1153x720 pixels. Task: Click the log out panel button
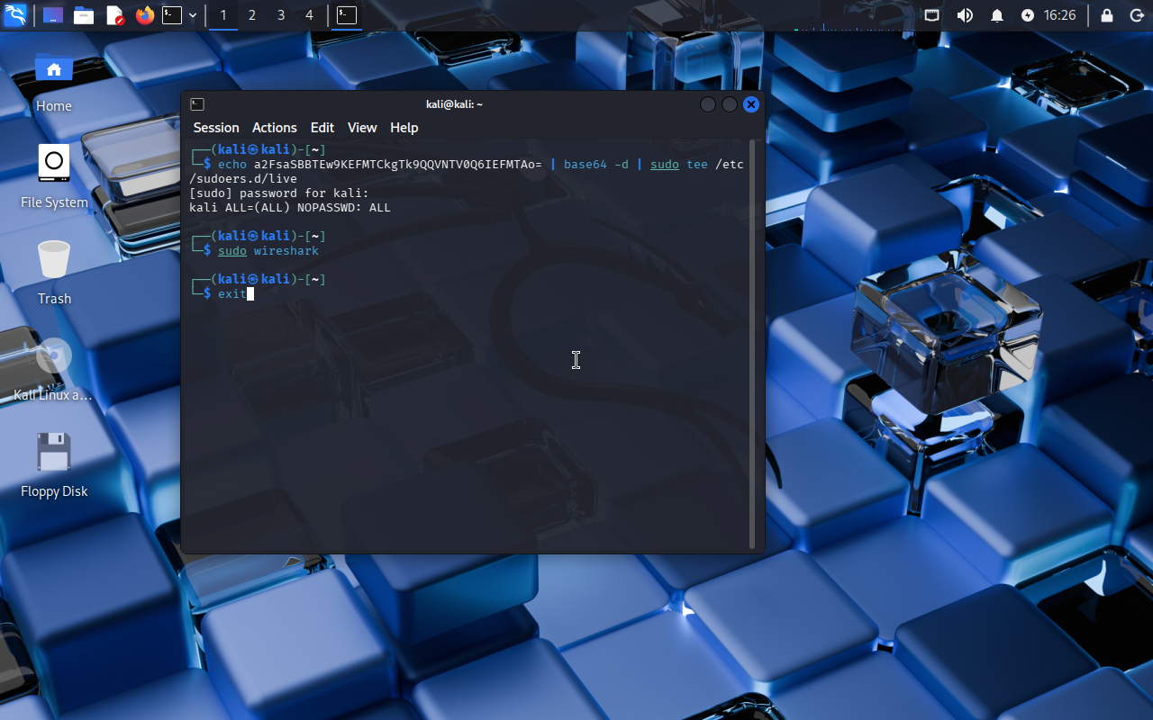[1136, 15]
